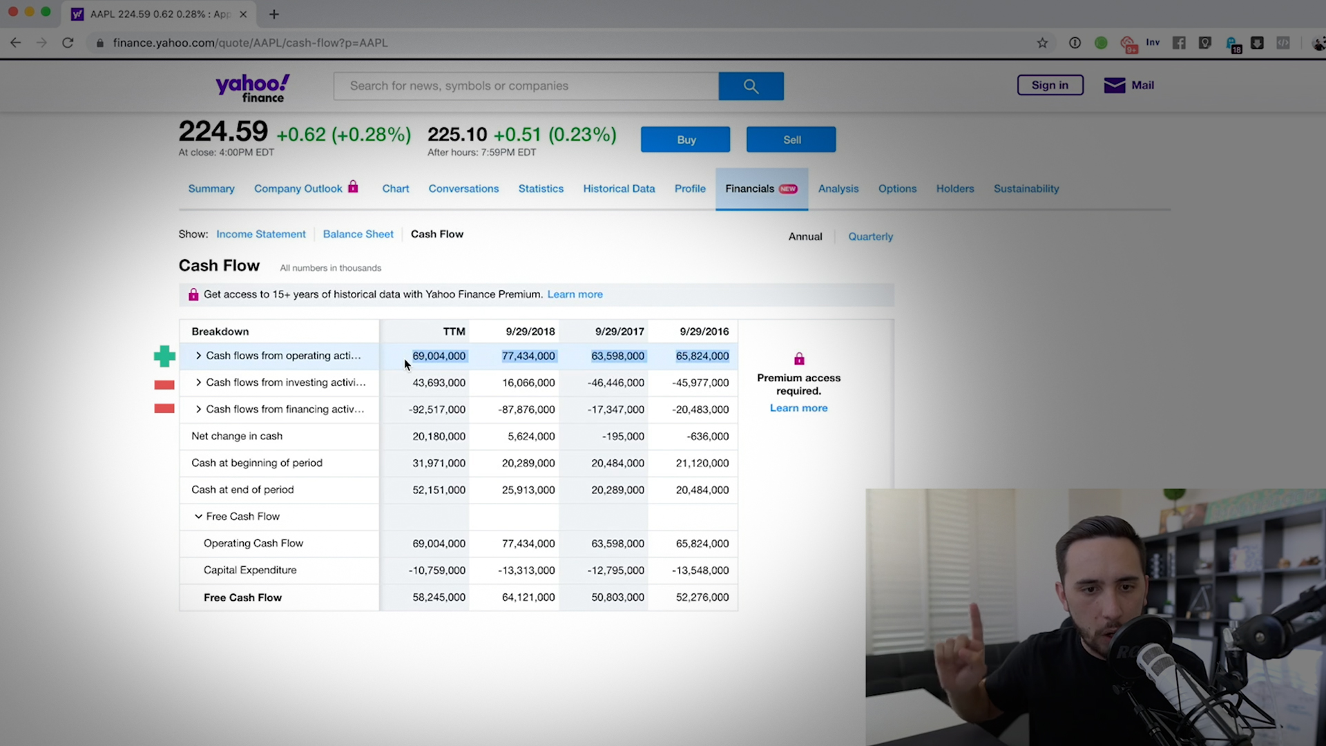Screen dimensions: 1326x746
Task: Switch to the Statistics tab
Action: (x=541, y=189)
